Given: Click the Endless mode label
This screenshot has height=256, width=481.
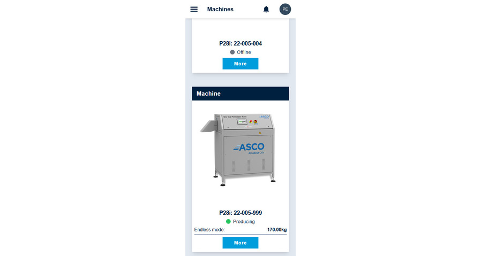Looking at the screenshot, I should 209,230.
